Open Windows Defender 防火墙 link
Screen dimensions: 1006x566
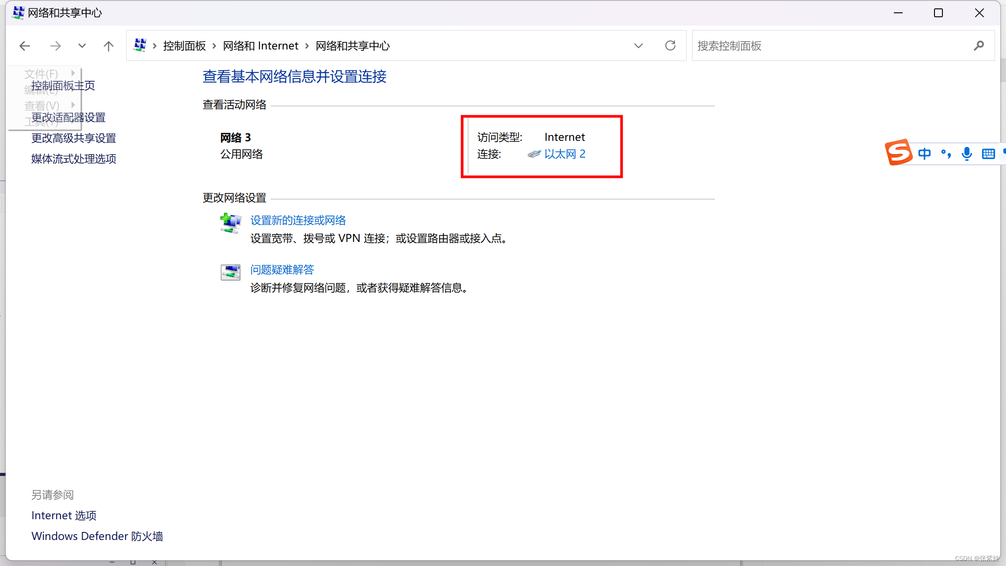(97, 536)
